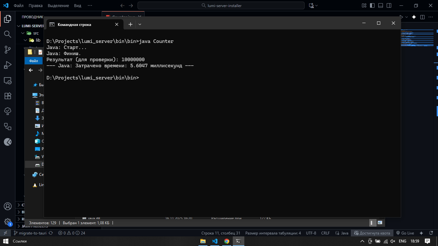Collapse the src folder in explorer
438x246 pixels.
[x=23, y=33]
